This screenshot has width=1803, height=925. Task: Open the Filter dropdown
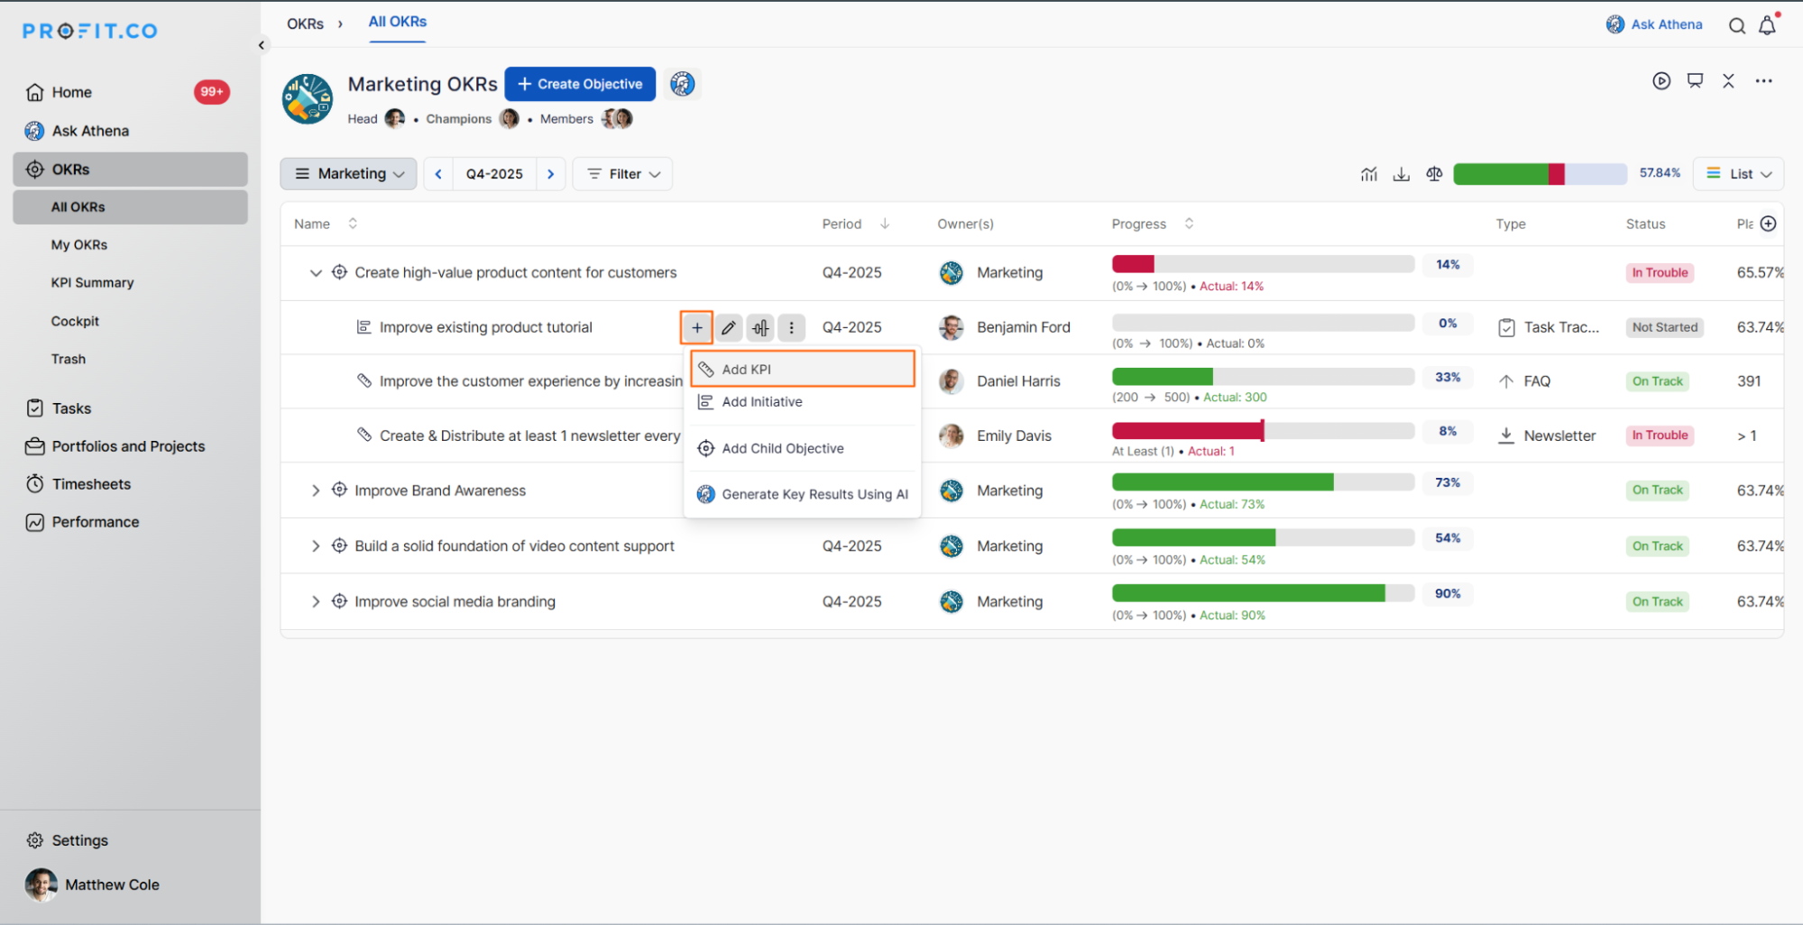pyautogui.click(x=623, y=174)
